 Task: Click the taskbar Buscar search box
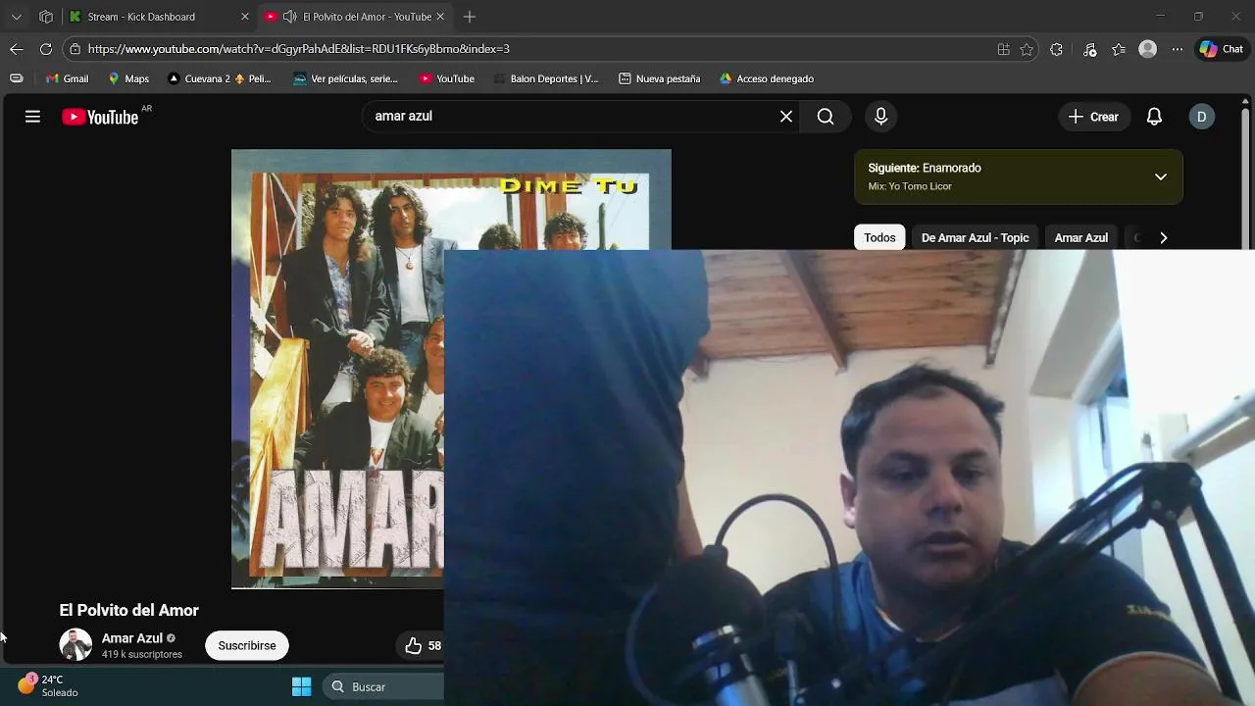coord(384,686)
